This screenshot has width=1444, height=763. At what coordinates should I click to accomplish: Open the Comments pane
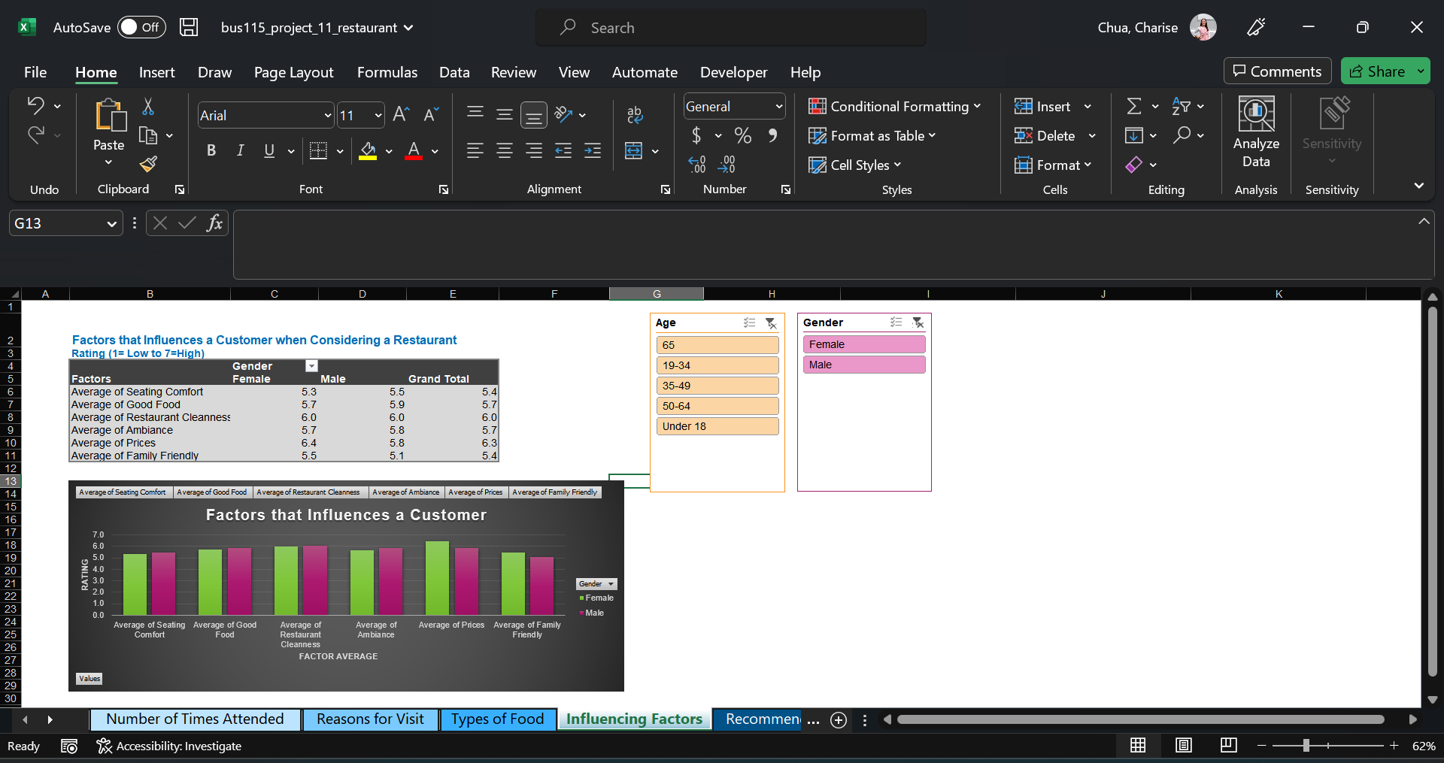point(1277,71)
